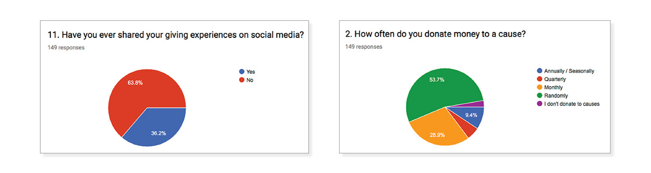Click the Randomly legend label
The image size is (651, 173).
click(557, 96)
